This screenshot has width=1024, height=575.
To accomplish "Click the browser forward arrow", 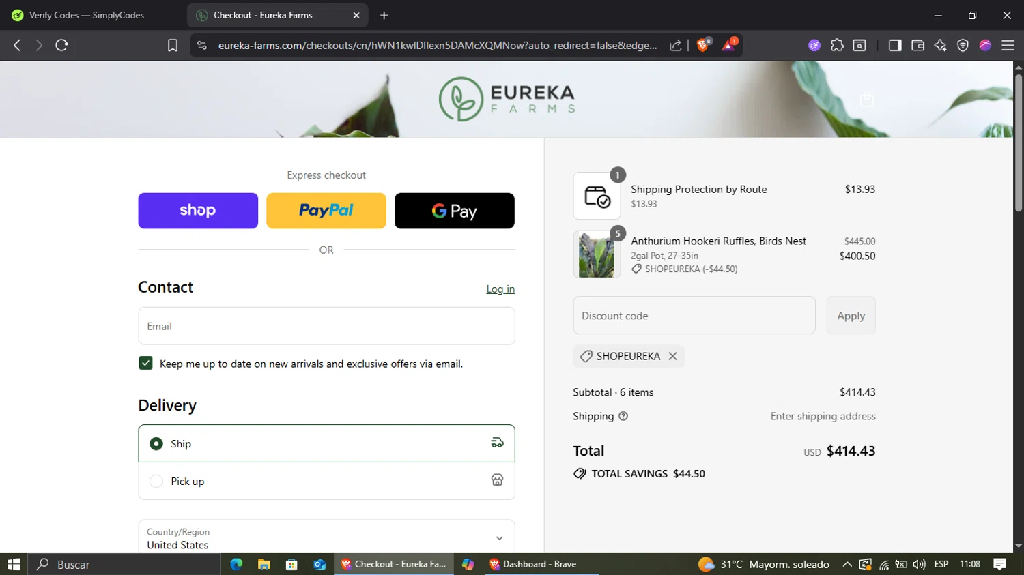I will pyautogui.click(x=39, y=45).
